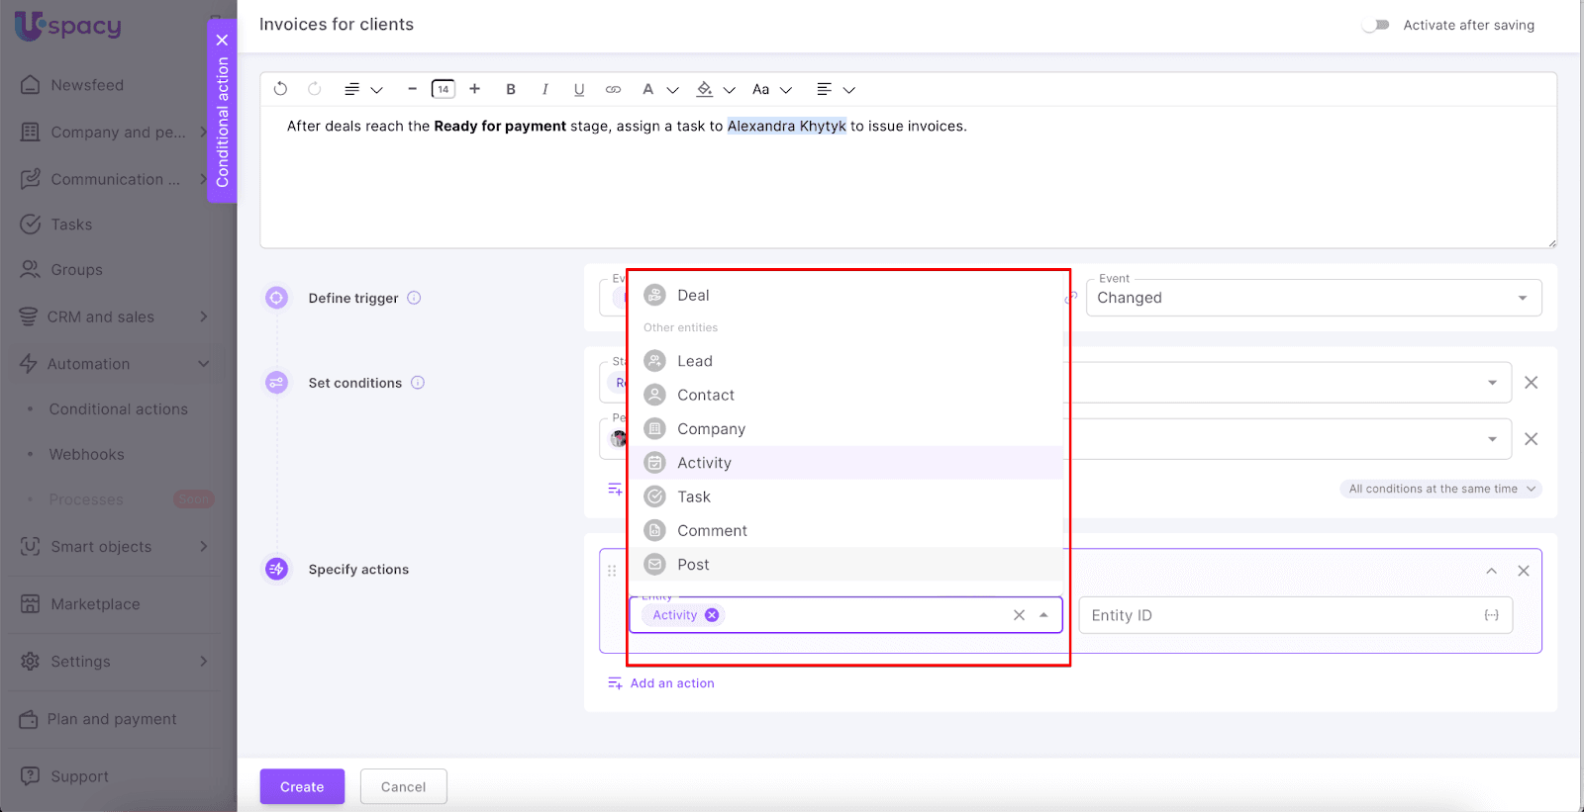This screenshot has height=812, width=1584.
Task: Increase font size with plus icon
Action: (475, 89)
